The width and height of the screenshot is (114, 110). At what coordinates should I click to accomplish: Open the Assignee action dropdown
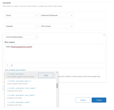pos(22,26)
